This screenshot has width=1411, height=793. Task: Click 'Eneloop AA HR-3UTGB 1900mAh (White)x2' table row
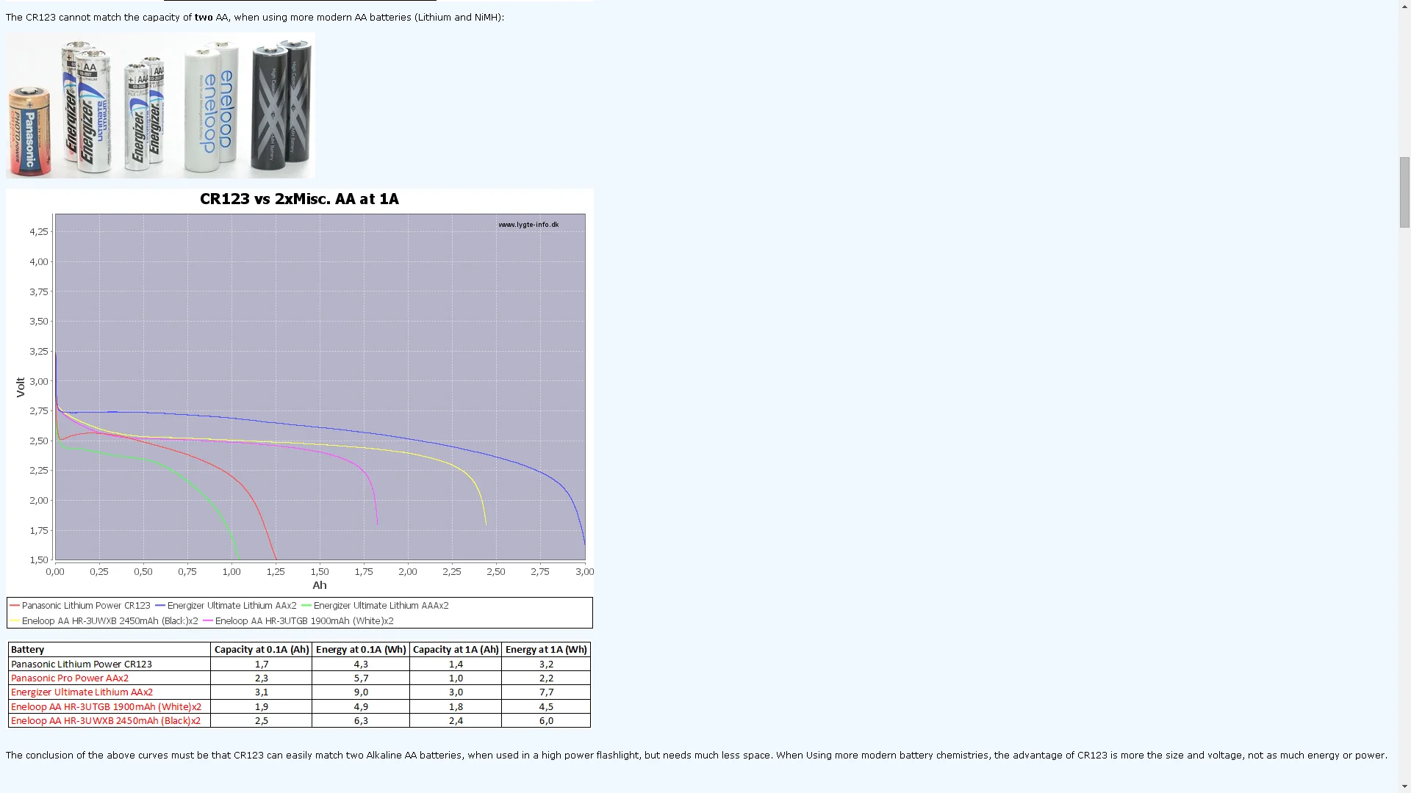(x=299, y=706)
